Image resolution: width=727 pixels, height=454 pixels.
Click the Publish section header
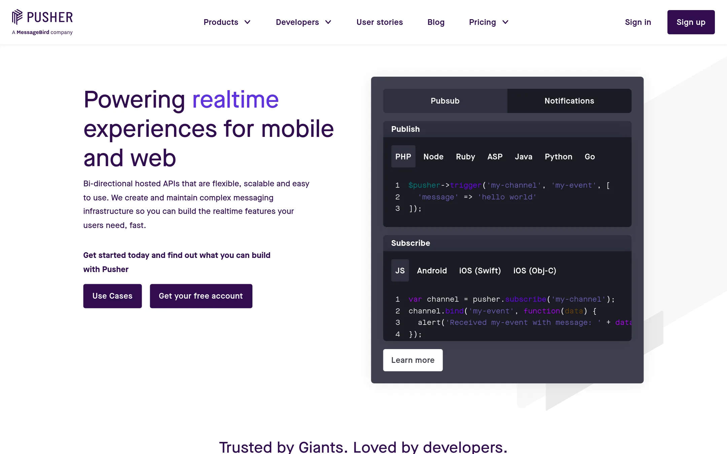(507, 129)
